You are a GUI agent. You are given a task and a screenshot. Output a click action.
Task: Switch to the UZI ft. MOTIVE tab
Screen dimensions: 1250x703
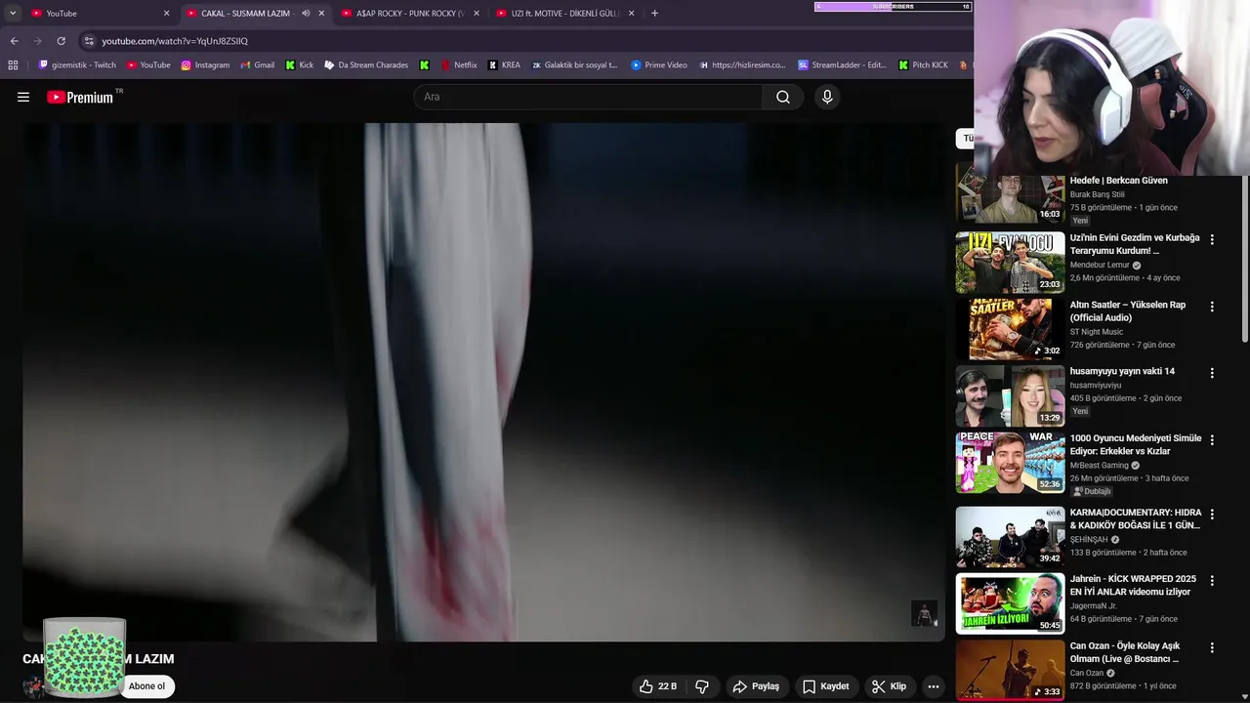coord(563,13)
